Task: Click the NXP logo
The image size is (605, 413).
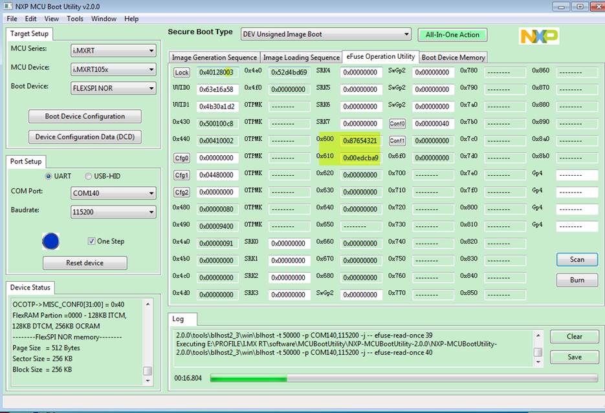Action: [x=540, y=36]
